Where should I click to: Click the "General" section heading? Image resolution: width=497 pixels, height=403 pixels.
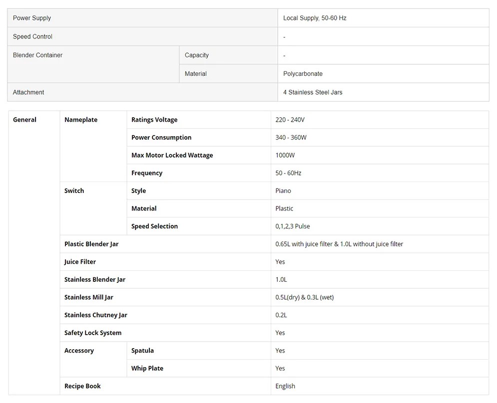[x=24, y=120]
